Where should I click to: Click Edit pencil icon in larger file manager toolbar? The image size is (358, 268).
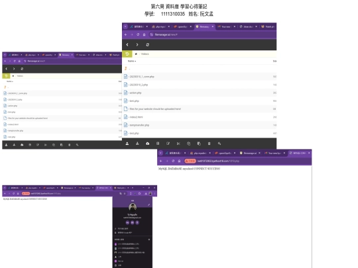(168, 144)
